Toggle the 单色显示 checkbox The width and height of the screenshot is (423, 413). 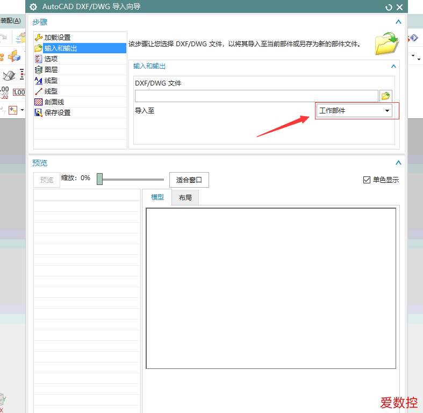[x=367, y=180]
